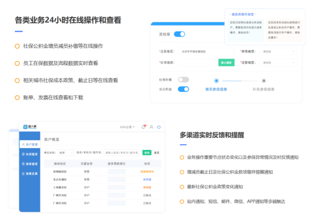Click the orange bullet beside 账单、发票在线查看和下载
Viewport: 314px width, 219px height.
point(17,97)
